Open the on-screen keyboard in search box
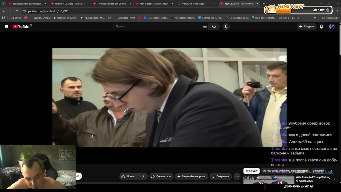Viewport: 341px width, 192px height. (205, 27)
